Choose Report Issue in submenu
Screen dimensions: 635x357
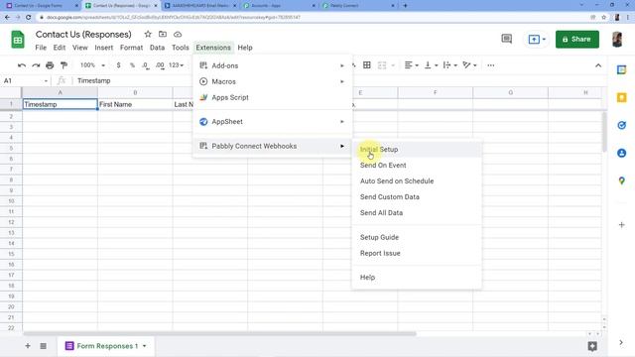click(x=417, y=253)
